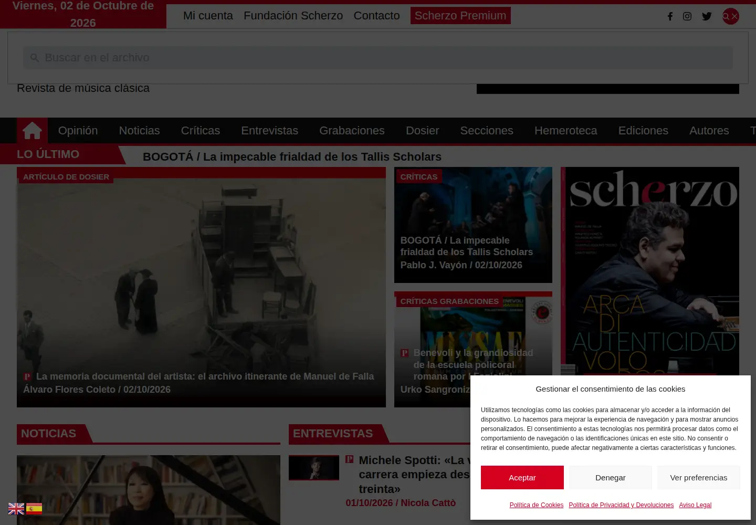Screen dimensions: 756x525
Task: Open the Dosier menu item
Action: pyautogui.click(x=422, y=130)
